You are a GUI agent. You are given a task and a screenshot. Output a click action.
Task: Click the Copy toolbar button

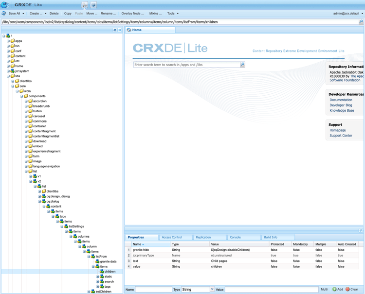click(x=68, y=14)
